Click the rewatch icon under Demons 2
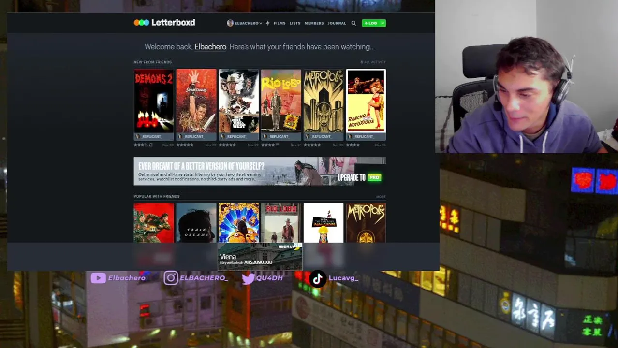The image size is (618, 348). 151,145
